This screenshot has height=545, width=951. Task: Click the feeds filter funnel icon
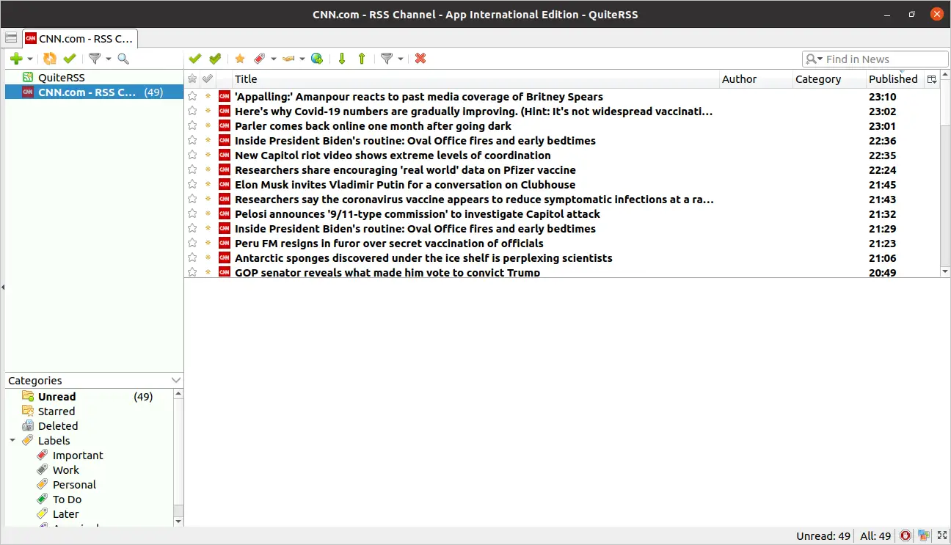95,59
